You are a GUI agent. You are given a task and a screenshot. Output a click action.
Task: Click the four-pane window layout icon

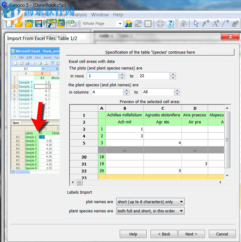pyautogui.click(x=148, y=24)
